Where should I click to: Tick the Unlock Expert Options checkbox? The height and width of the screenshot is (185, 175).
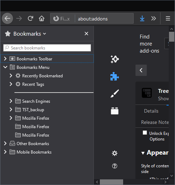click(x=145, y=132)
